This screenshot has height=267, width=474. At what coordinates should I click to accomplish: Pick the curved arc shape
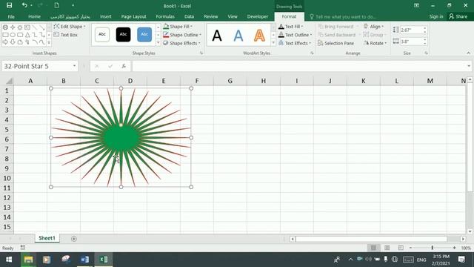(x=35, y=42)
